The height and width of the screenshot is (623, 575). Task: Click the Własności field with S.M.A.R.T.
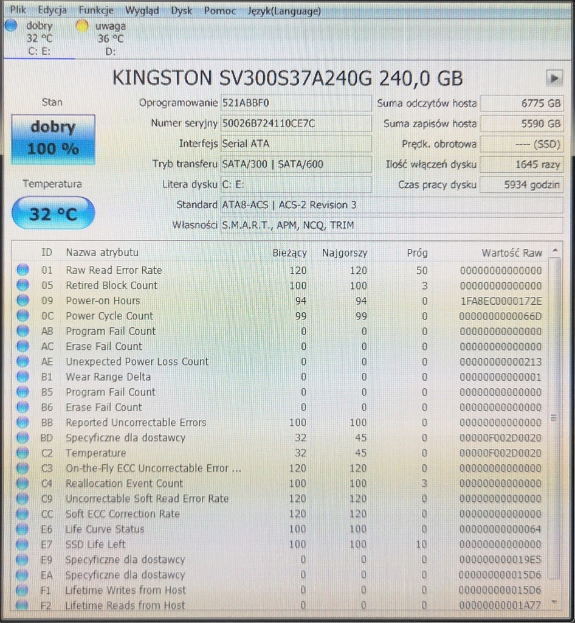coord(391,225)
